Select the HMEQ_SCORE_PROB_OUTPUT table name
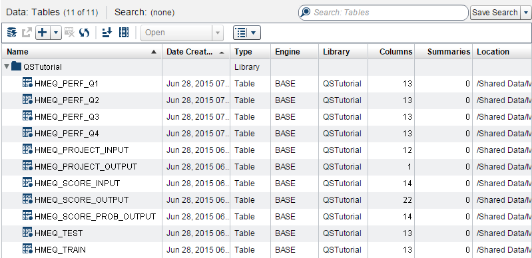 click(x=95, y=217)
